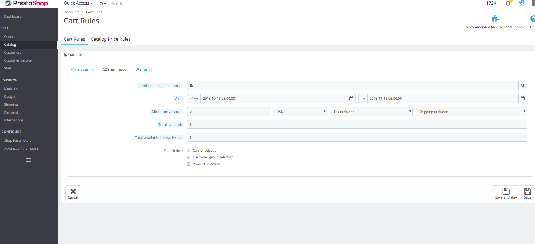The width and height of the screenshot is (535, 244).
Task: Open Shop Parameters in the sidebar
Action: (18, 141)
